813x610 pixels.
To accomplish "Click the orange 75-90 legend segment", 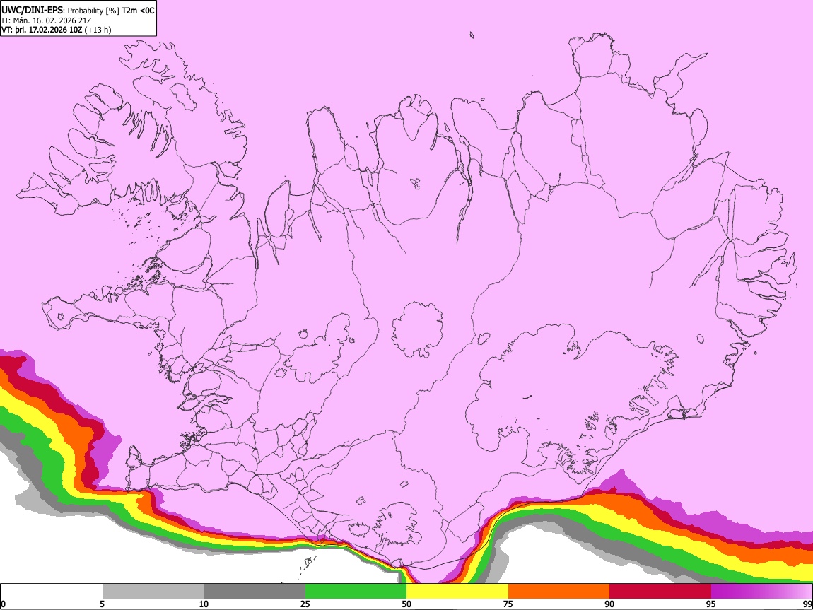I will point(559,592).
